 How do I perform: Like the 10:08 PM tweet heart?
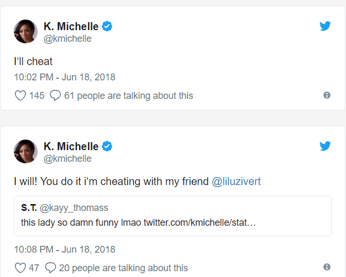pyautogui.click(x=20, y=268)
